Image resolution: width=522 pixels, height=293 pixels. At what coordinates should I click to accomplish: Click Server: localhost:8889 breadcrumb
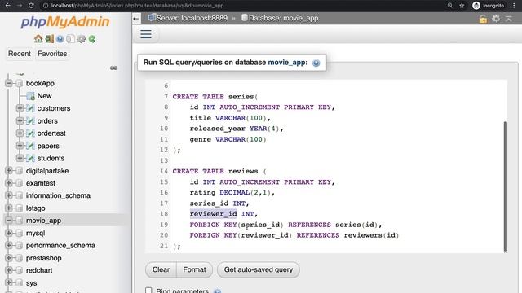pyautogui.click(x=192, y=18)
